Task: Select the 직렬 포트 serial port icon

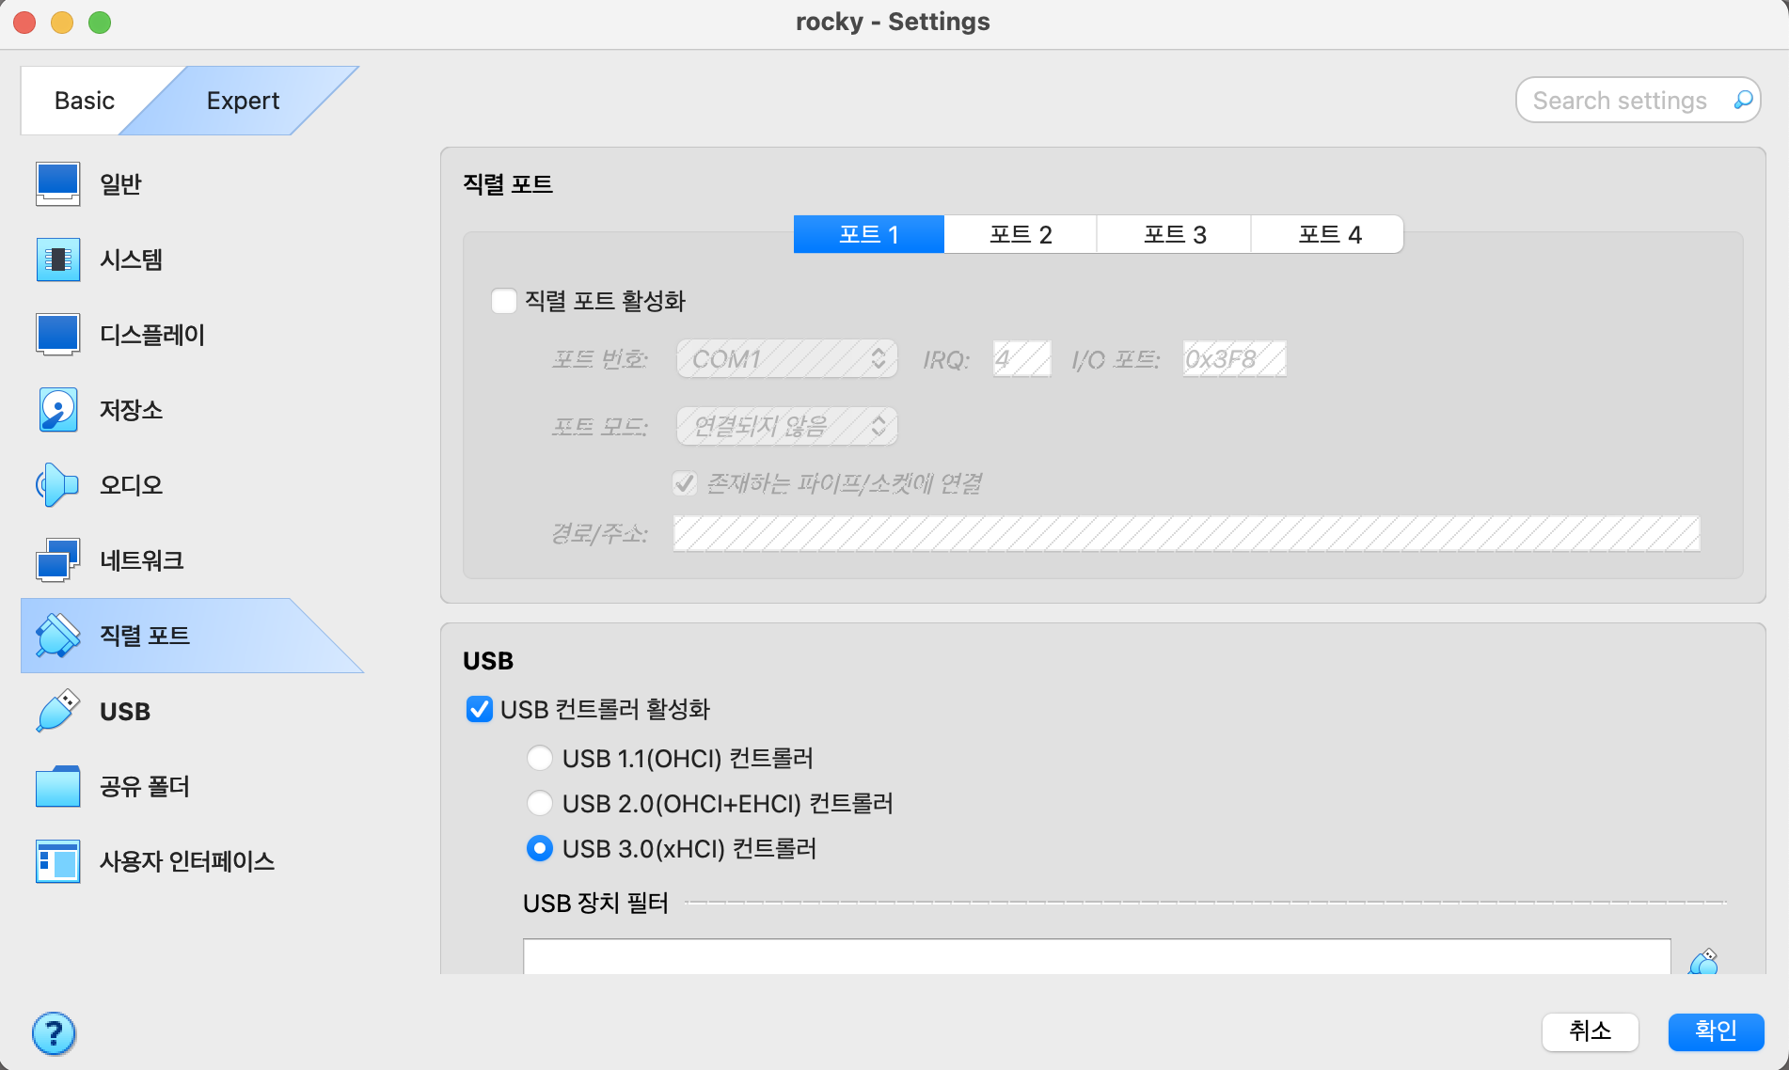Action: [x=57, y=635]
